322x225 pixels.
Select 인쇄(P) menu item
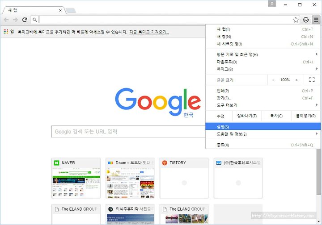[263, 91]
